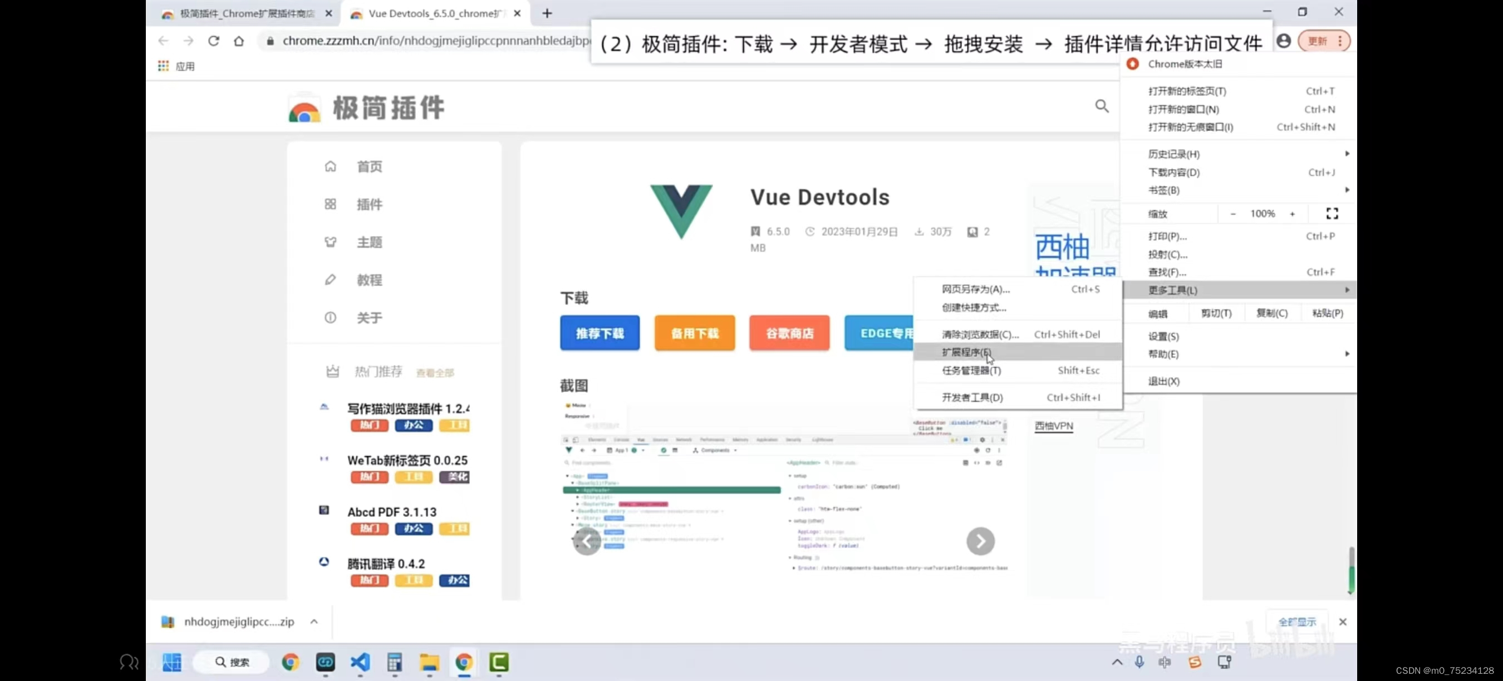Select 网页另存为(A)... submenu item

point(1018,289)
